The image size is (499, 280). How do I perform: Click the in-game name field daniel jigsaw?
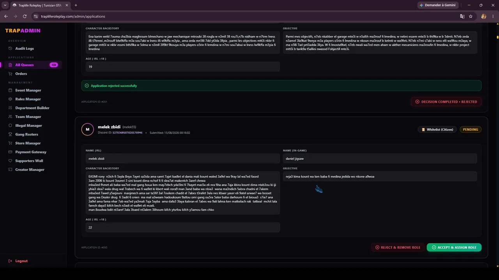[380, 158]
